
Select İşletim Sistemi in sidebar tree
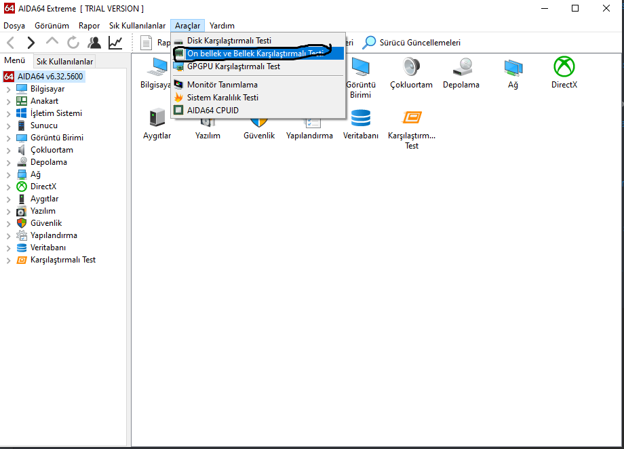(x=56, y=113)
